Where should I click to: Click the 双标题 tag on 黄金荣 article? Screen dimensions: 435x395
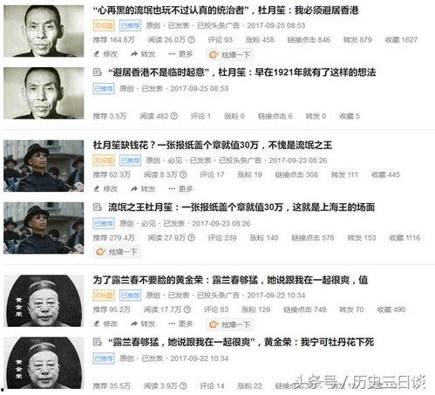[104, 296]
